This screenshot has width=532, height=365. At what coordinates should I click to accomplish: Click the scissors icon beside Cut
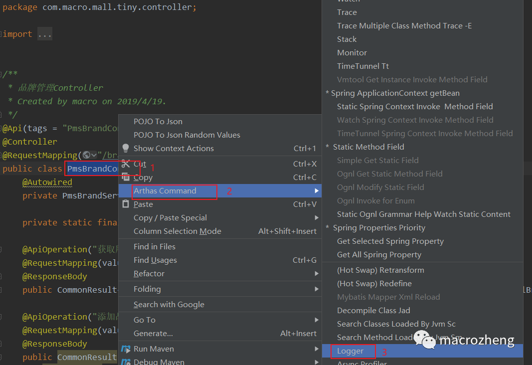(x=126, y=164)
